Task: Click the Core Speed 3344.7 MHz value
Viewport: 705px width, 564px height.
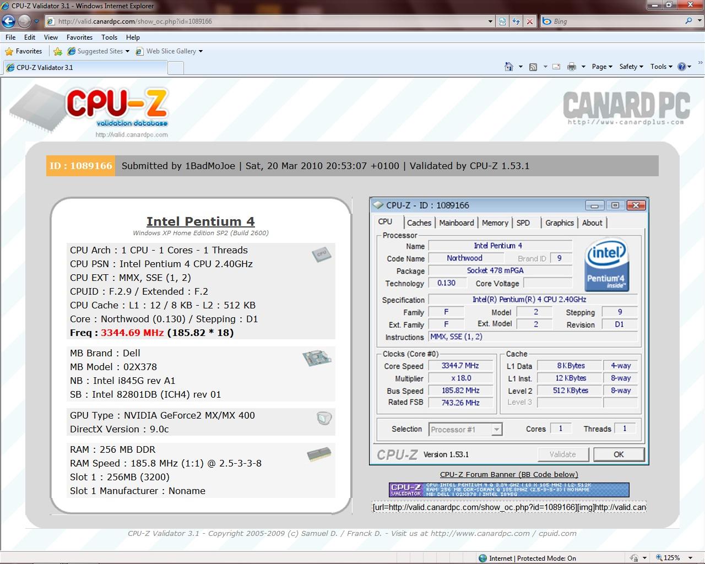Action: 460,366
